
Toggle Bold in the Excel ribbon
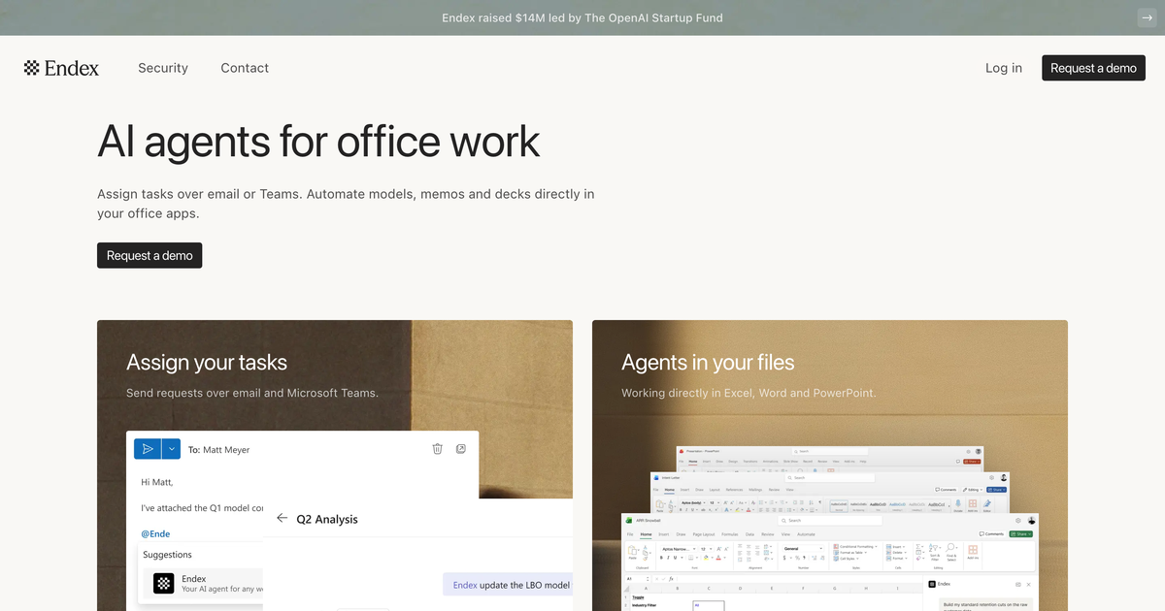661,558
